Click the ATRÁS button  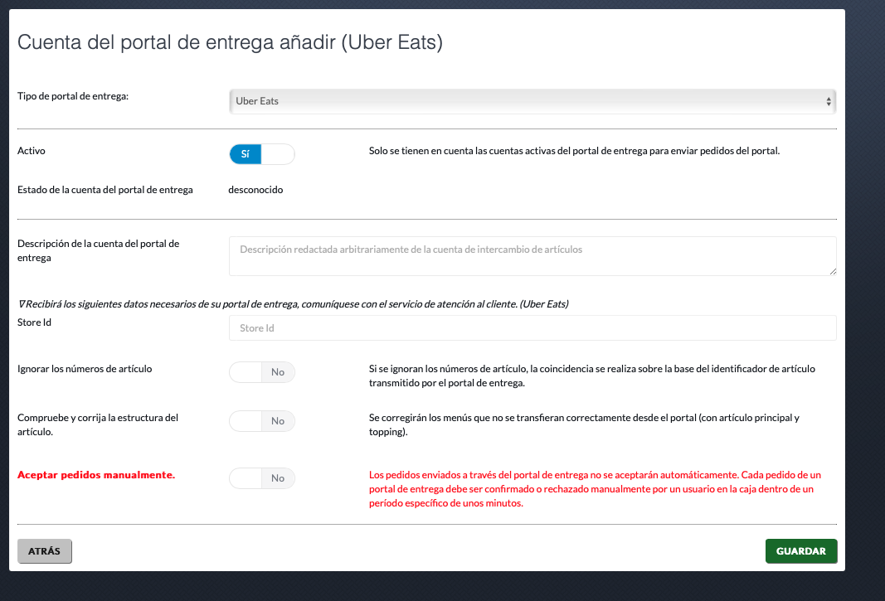tap(45, 550)
